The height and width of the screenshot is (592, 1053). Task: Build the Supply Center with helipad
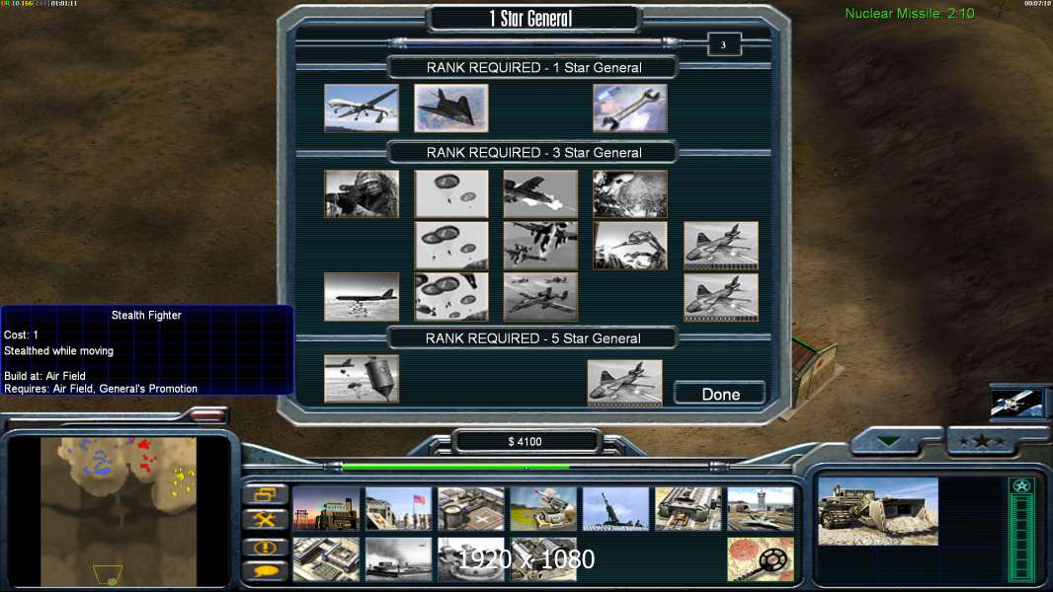(471, 509)
